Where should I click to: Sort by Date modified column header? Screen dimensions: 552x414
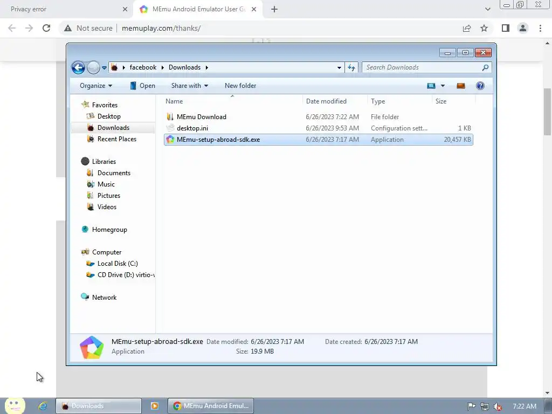click(x=334, y=101)
